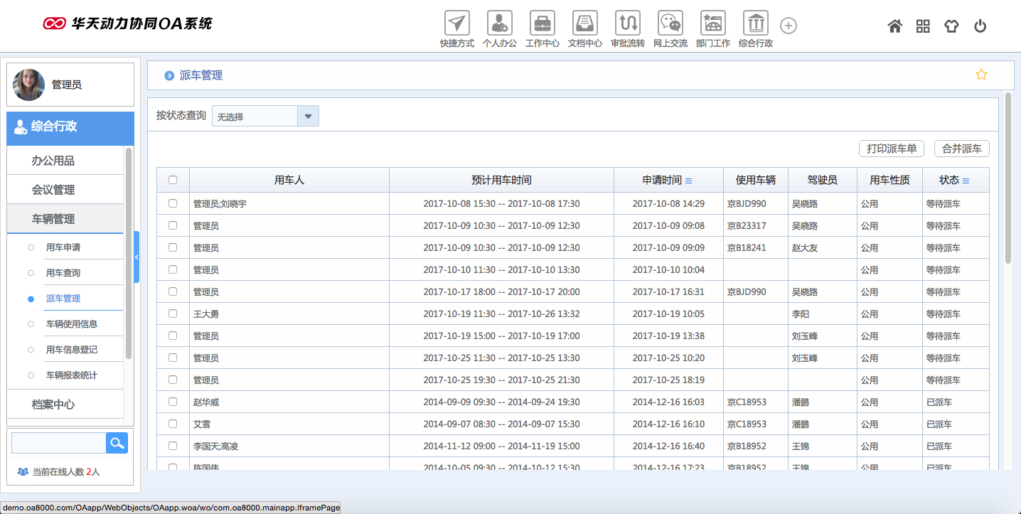Click the 审批流转 approval flow icon
This screenshot has height=514, width=1021.
(x=627, y=23)
